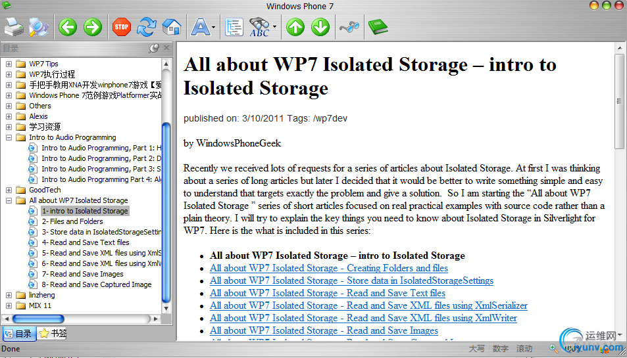This screenshot has width=627, height=358.
Task: Select Intro to Audio Programming, Part 1
Action: point(101,148)
